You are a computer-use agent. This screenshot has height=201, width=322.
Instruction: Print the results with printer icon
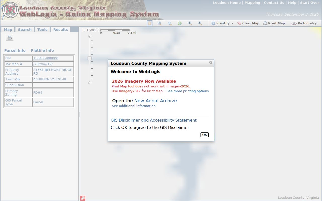[x=10, y=38]
